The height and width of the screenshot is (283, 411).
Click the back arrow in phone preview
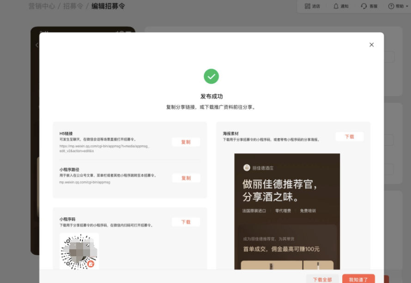(x=36, y=45)
